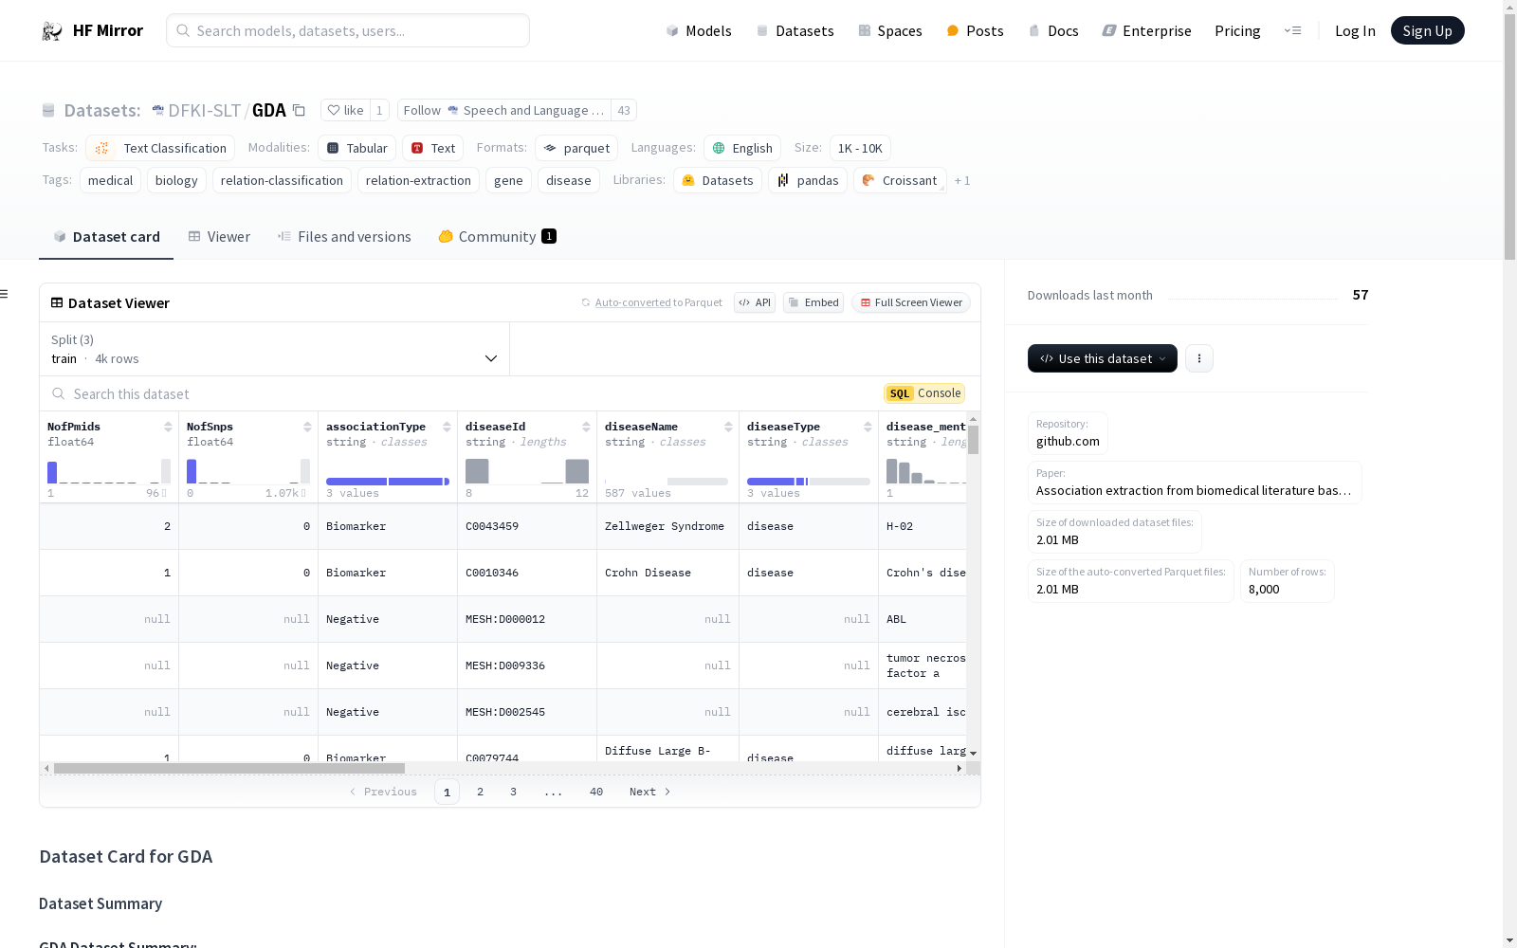Like the GDA dataset

coord(345,111)
